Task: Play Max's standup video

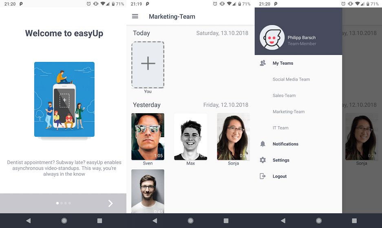Action: point(190,136)
